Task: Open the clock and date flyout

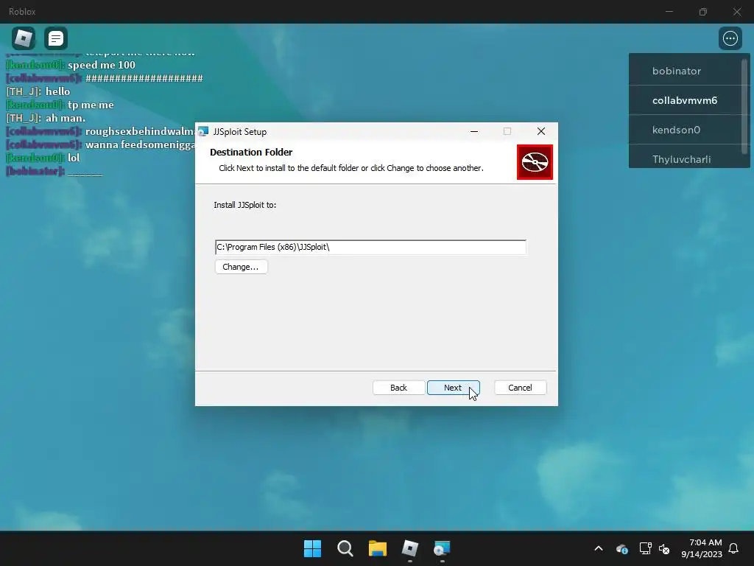Action: click(x=702, y=548)
